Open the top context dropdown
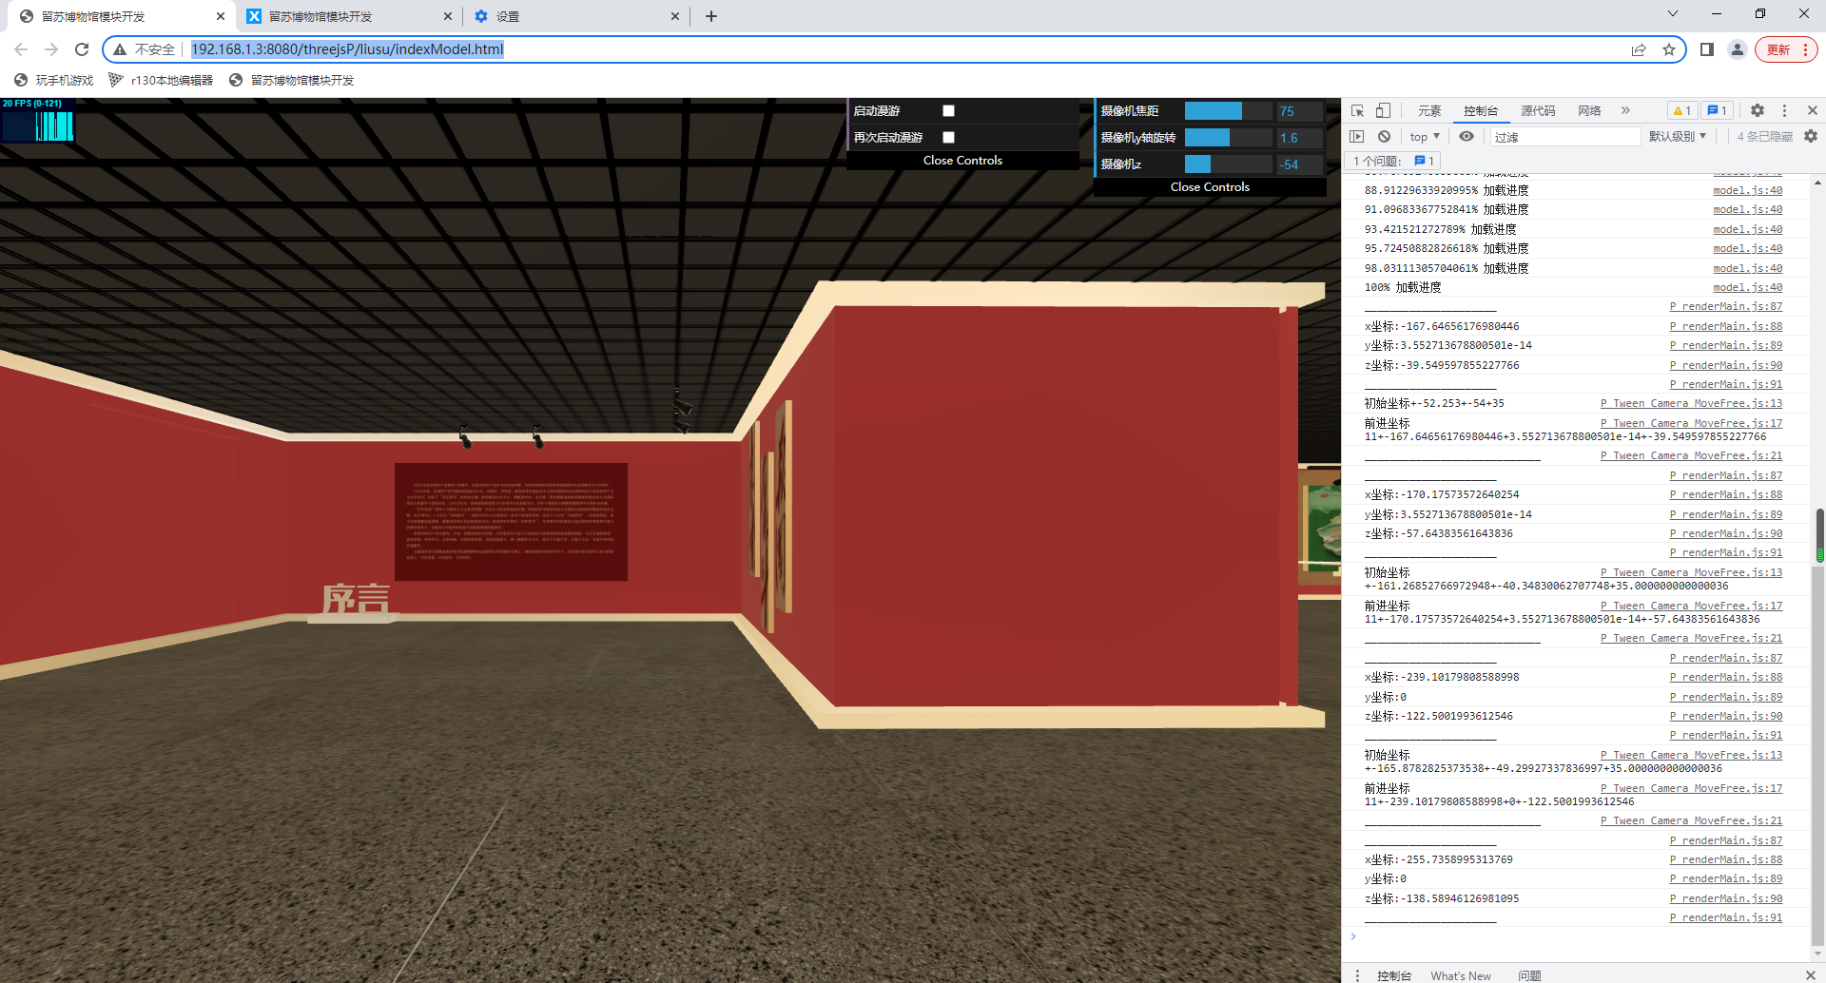The height and width of the screenshot is (983, 1826). coord(1424,137)
